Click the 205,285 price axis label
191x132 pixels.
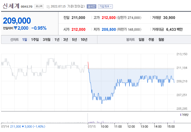(x=182, y=109)
